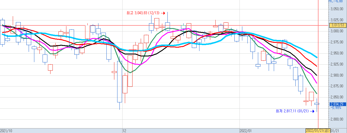The height and width of the screenshot is (133, 347).
Task: Click the 3,025.00 price axis label
Action: pyautogui.click(x=337, y=20)
